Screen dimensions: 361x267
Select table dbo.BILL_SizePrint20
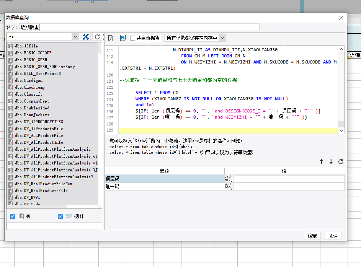(38, 73)
